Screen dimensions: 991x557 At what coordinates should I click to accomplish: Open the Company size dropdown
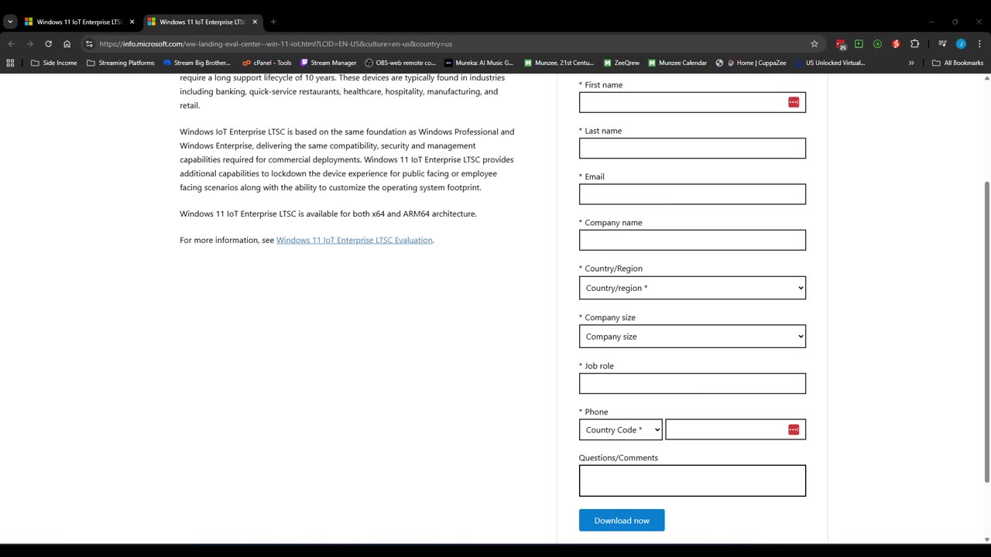[x=692, y=337]
